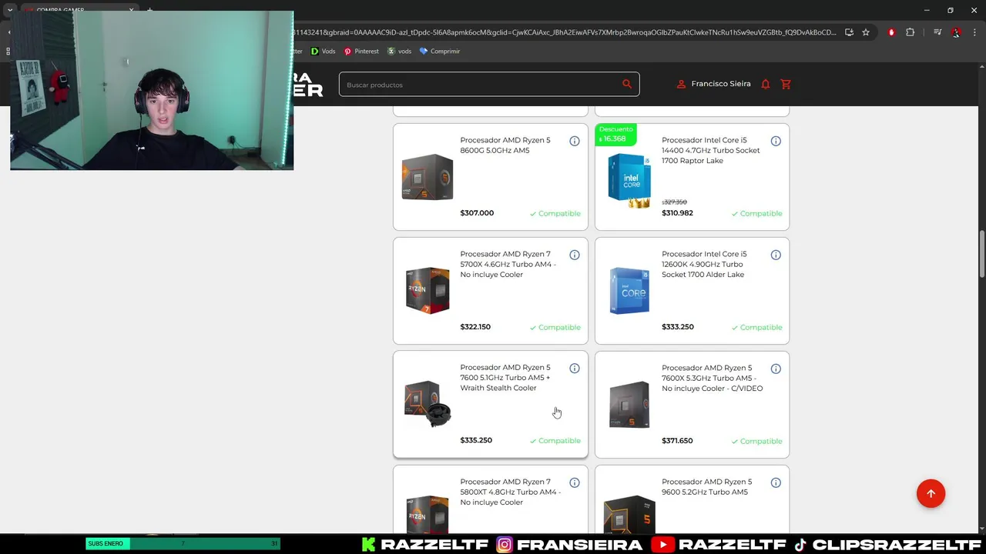The height and width of the screenshot is (554, 986).
Task: Click the $371.650 price
Action: (677, 441)
